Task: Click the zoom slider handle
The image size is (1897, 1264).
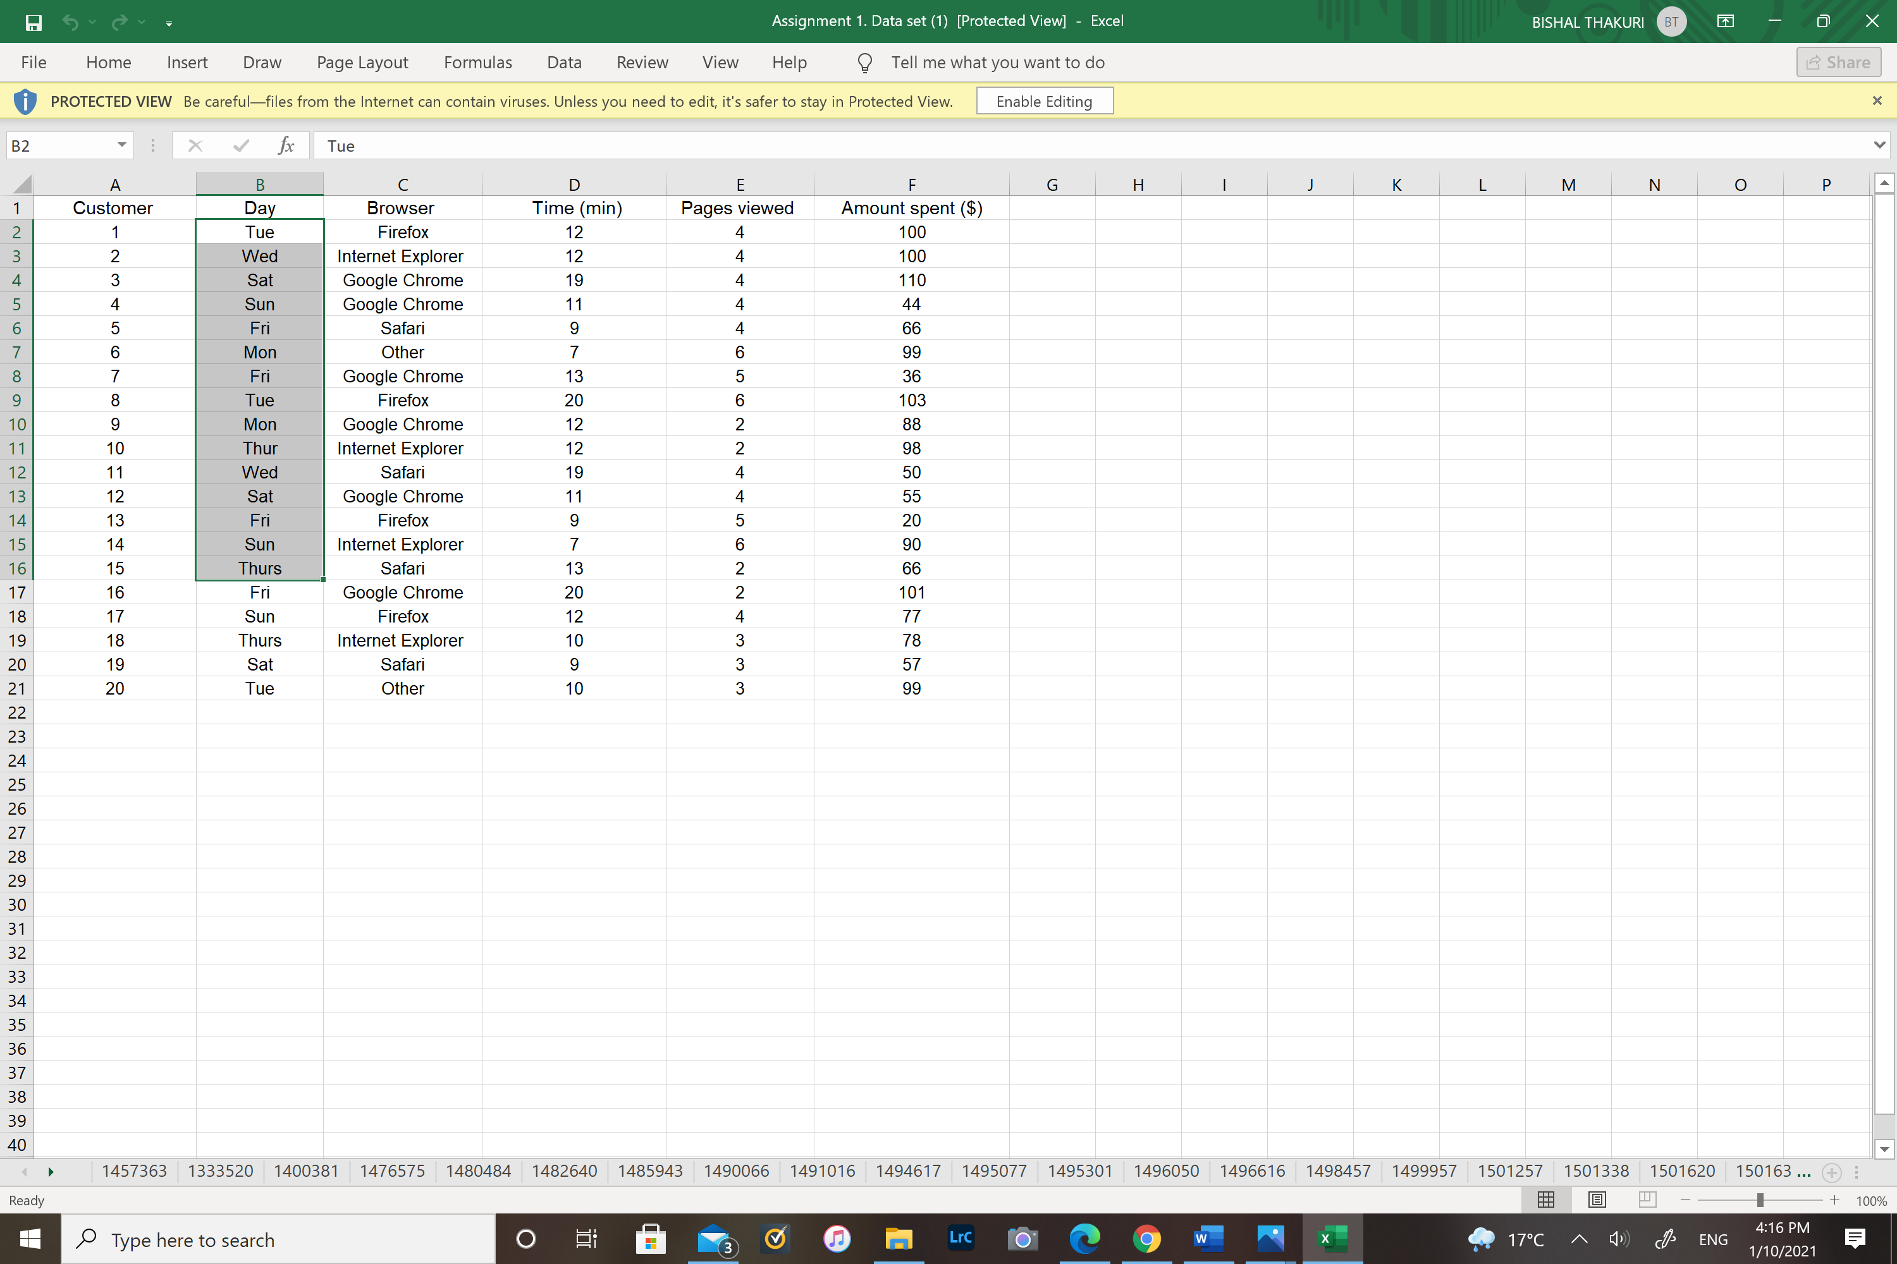Action: [x=1760, y=1200]
